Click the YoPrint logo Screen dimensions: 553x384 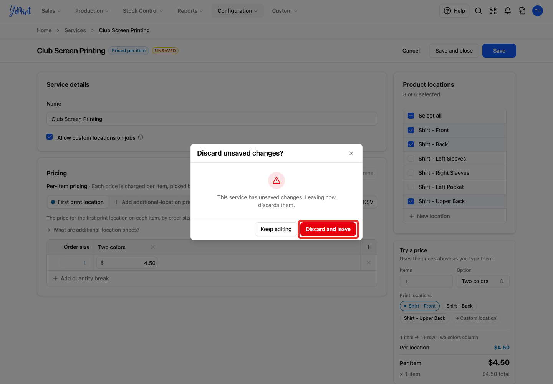coord(20,11)
